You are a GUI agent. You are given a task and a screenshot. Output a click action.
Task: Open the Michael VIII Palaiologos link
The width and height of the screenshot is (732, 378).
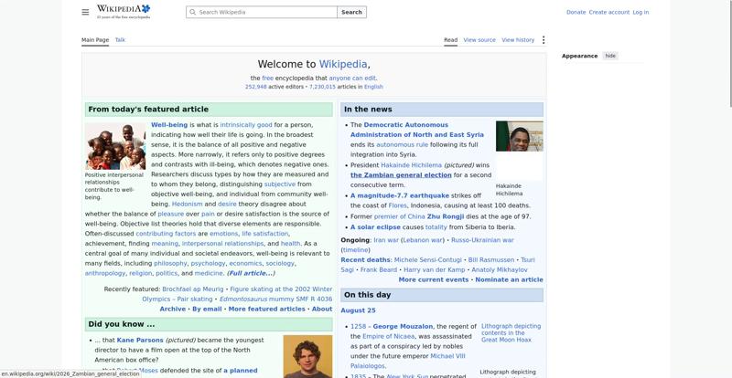pyautogui.click(x=408, y=362)
